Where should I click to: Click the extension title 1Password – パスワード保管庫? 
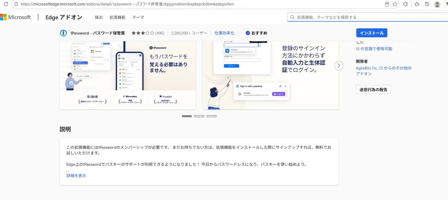97,33
